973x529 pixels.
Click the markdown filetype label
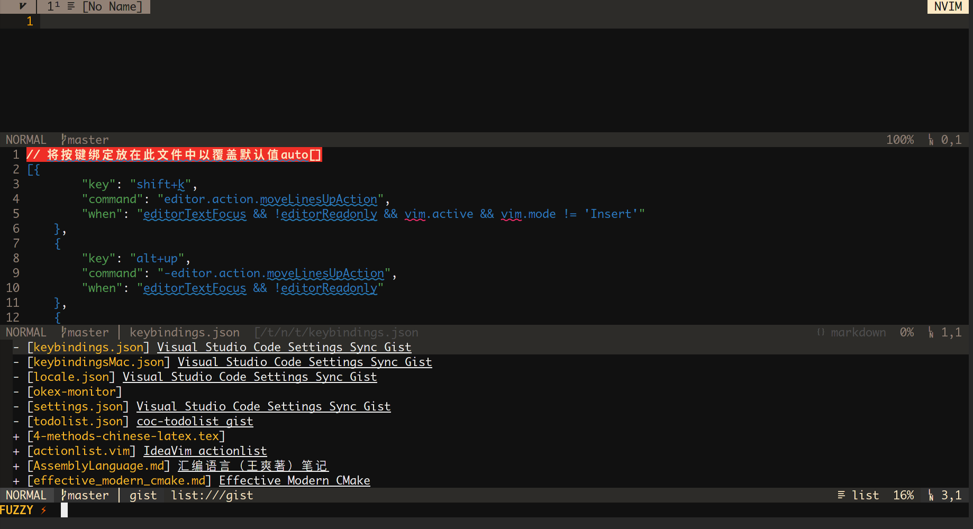(858, 332)
